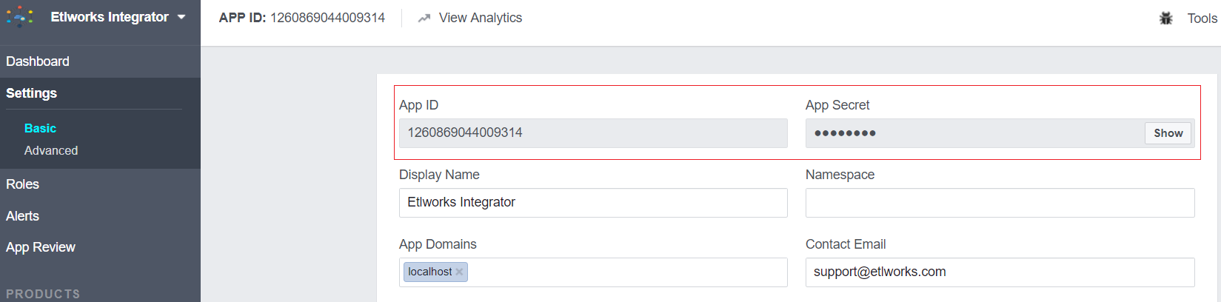Image resolution: width=1221 pixels, height=302 pixels.
Task: Click the PRODUCTS section heading
Action: click(43, 294)
